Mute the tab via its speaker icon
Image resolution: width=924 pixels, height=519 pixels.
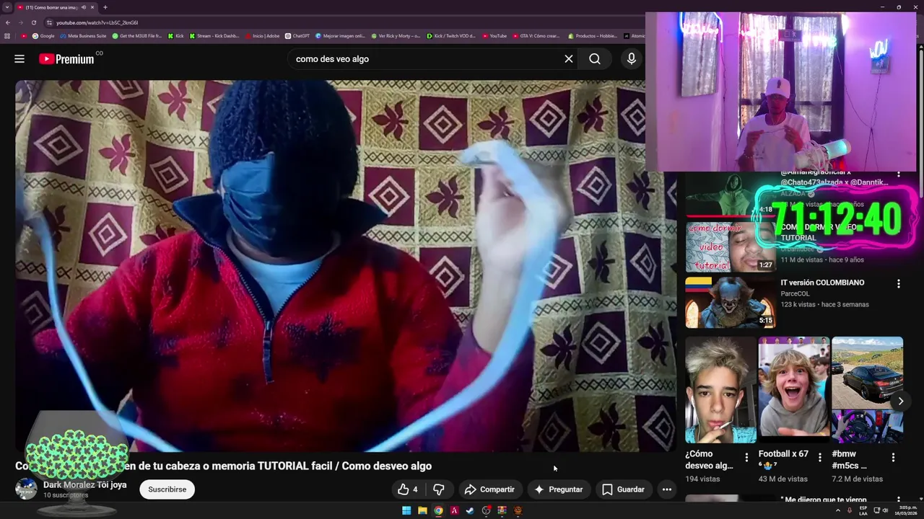pyautogui.click(x=83, y=7)
